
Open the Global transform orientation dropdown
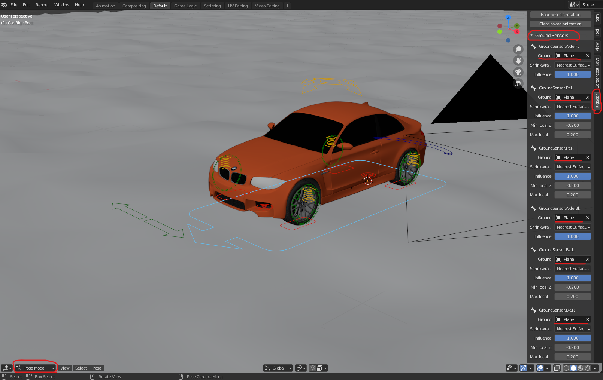[278, 368]
